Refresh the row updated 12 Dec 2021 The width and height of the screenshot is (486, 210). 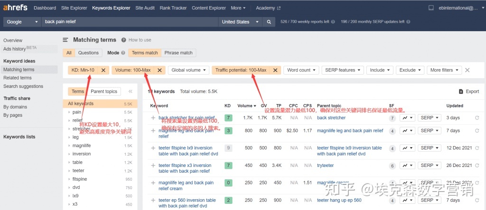(477, 148)
